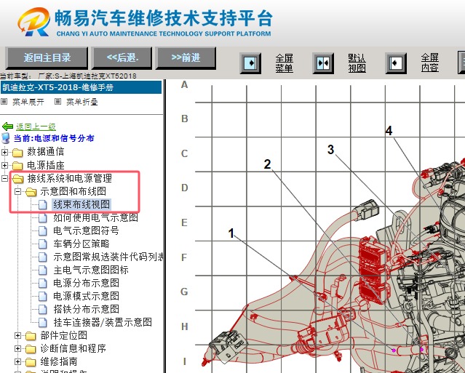Click the 菜单折叠 list icon
The image size is (465, 373).
pos(57,102)
